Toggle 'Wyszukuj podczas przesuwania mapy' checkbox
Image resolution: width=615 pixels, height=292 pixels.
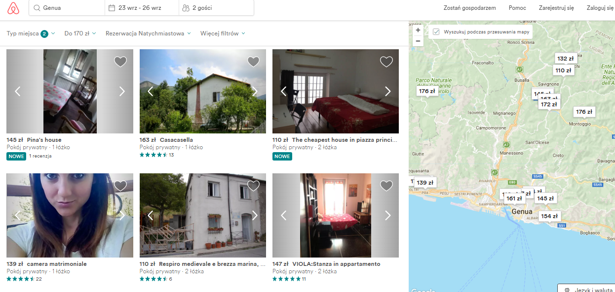[x=436, y=32]
